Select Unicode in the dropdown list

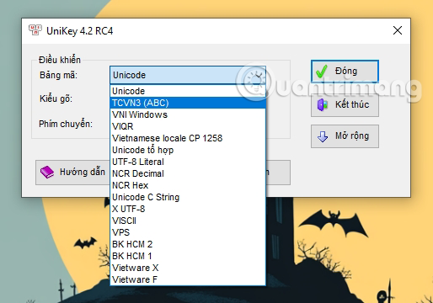(x=188, y=91)
